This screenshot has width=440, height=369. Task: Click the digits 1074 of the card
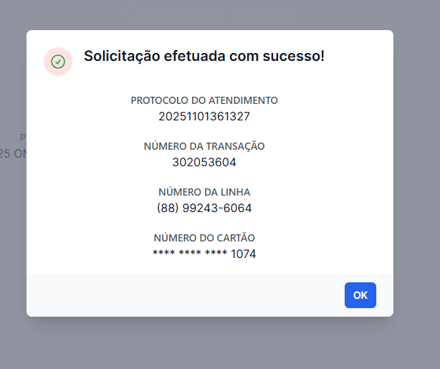(244, 254)
